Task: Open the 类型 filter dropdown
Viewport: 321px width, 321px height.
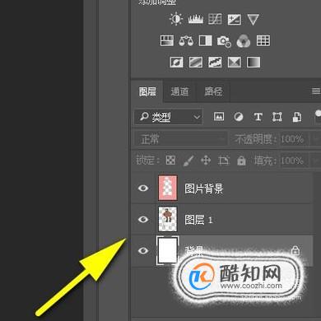Action: [x=169, y=117]
